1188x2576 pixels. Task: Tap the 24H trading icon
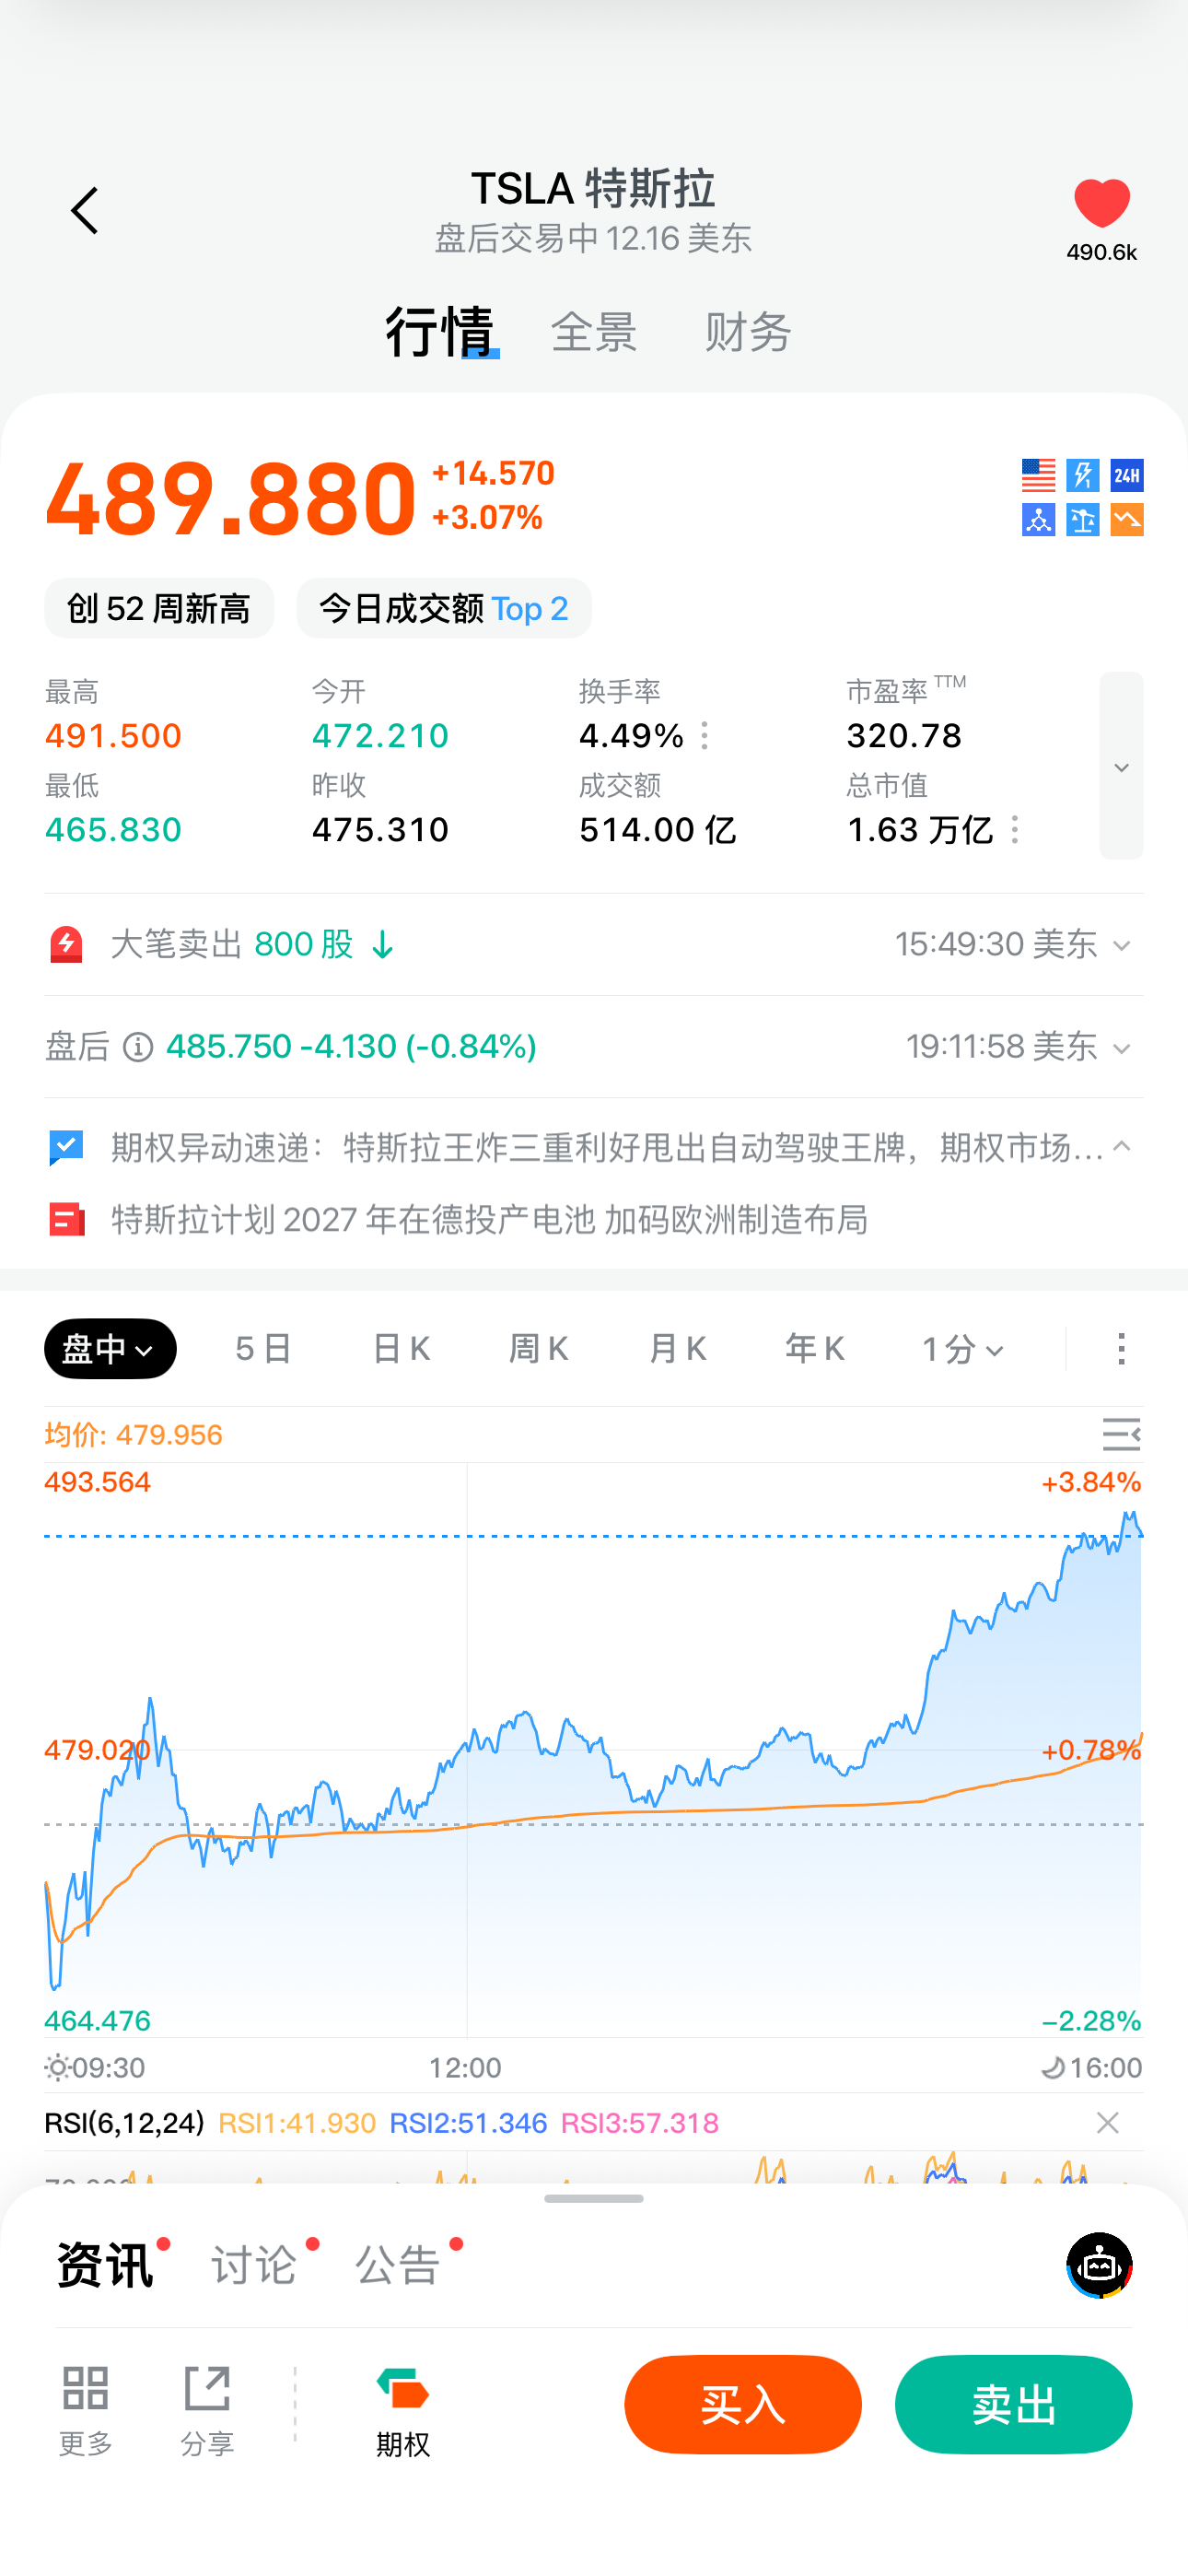[1127, 475]
